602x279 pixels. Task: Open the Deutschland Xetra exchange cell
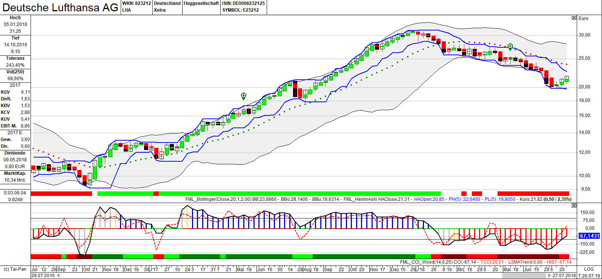click(167, 7)
